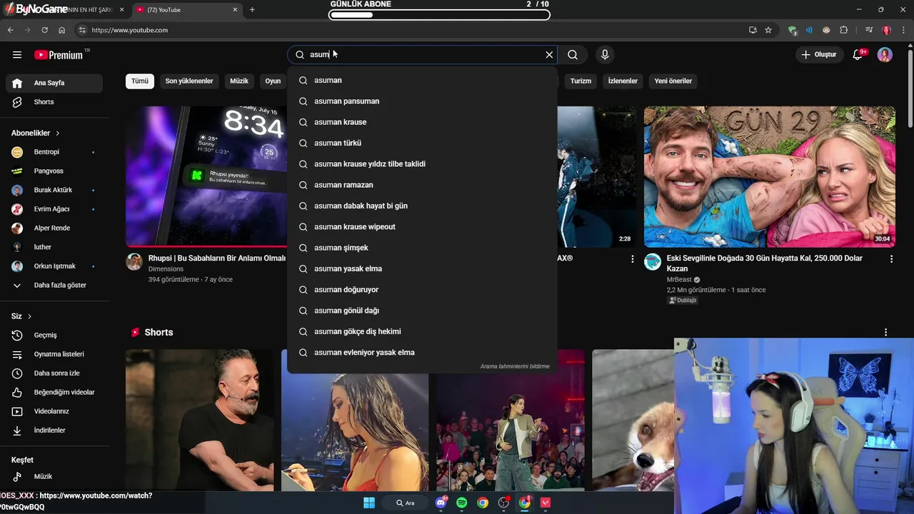Screen dimensions: 914x514
Task: Open Müzik under Keşfet
Action: [54, 476]
